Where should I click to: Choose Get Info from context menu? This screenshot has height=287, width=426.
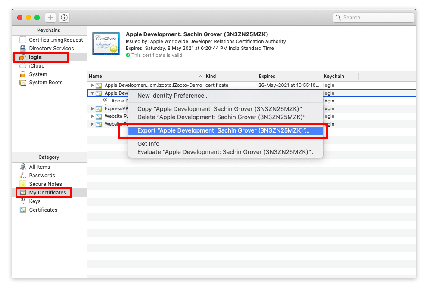pos(226,144)
